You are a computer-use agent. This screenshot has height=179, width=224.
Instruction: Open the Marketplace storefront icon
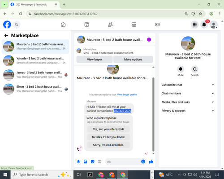pyautogui.click(x=134, y=25)
